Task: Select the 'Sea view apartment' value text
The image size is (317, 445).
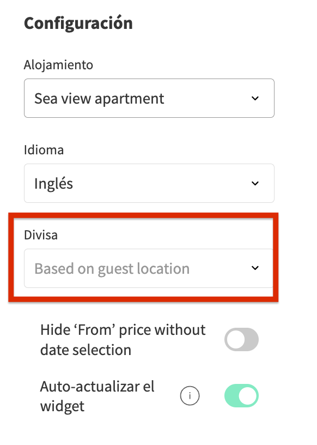Action: click(x=99, y=99)
